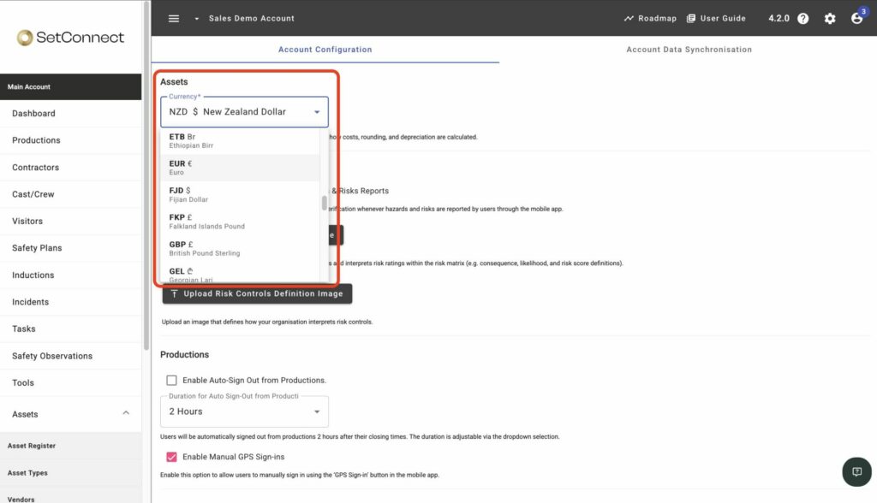Open the User Guide link
This screenshot has width=877, height=503.
point(716,19)
